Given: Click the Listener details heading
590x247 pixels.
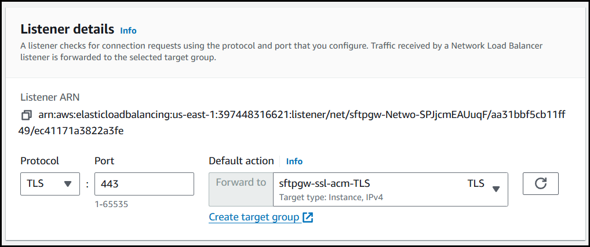Looking at the screenshot, I should pyautogui.click(x=67, y=29).
